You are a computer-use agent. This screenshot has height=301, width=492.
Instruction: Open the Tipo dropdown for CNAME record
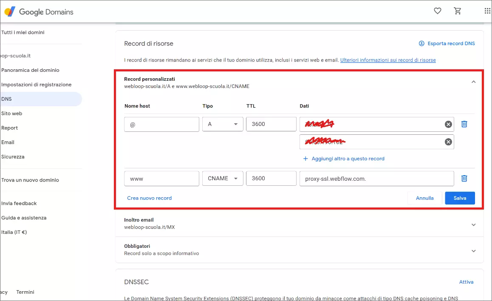coord(223,178)
